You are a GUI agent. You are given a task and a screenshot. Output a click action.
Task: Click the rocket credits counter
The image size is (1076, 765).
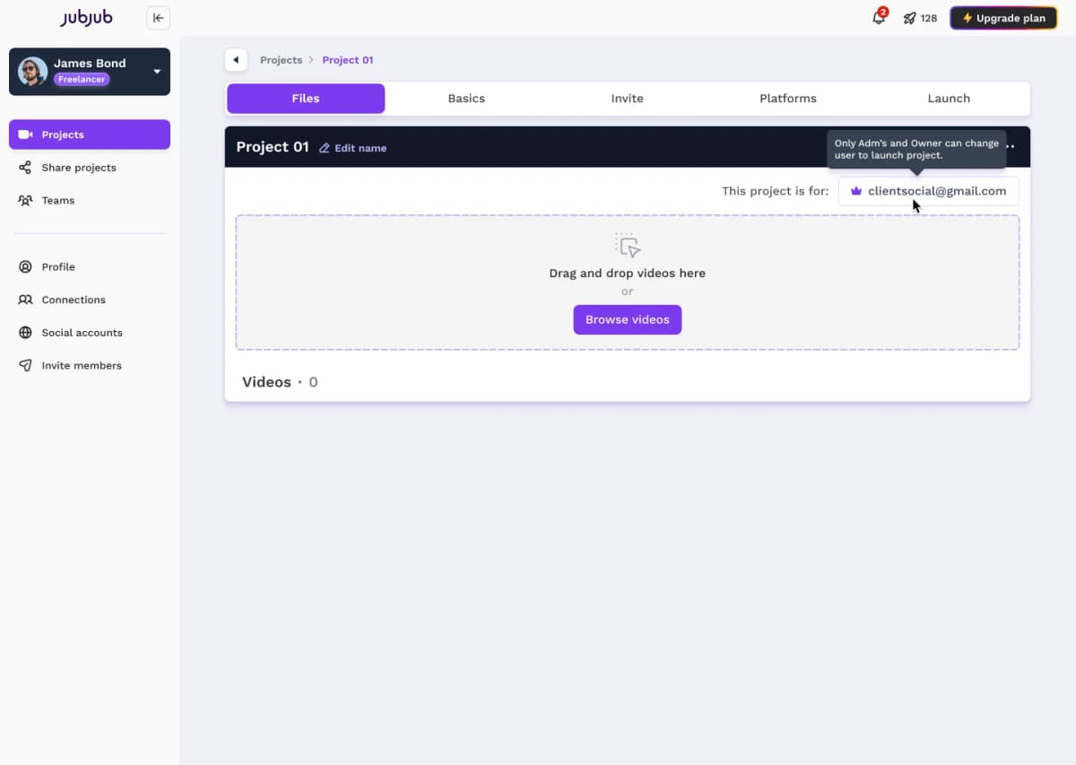[920, 17]
